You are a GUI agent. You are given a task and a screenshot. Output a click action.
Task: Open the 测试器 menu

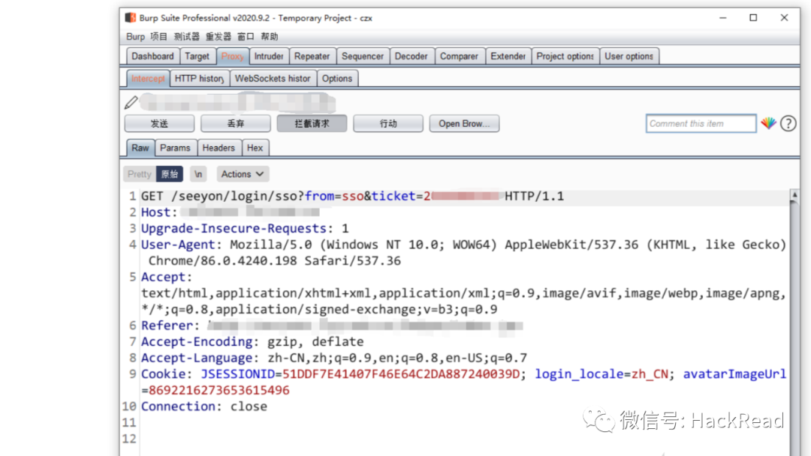(x=187, y=37)
